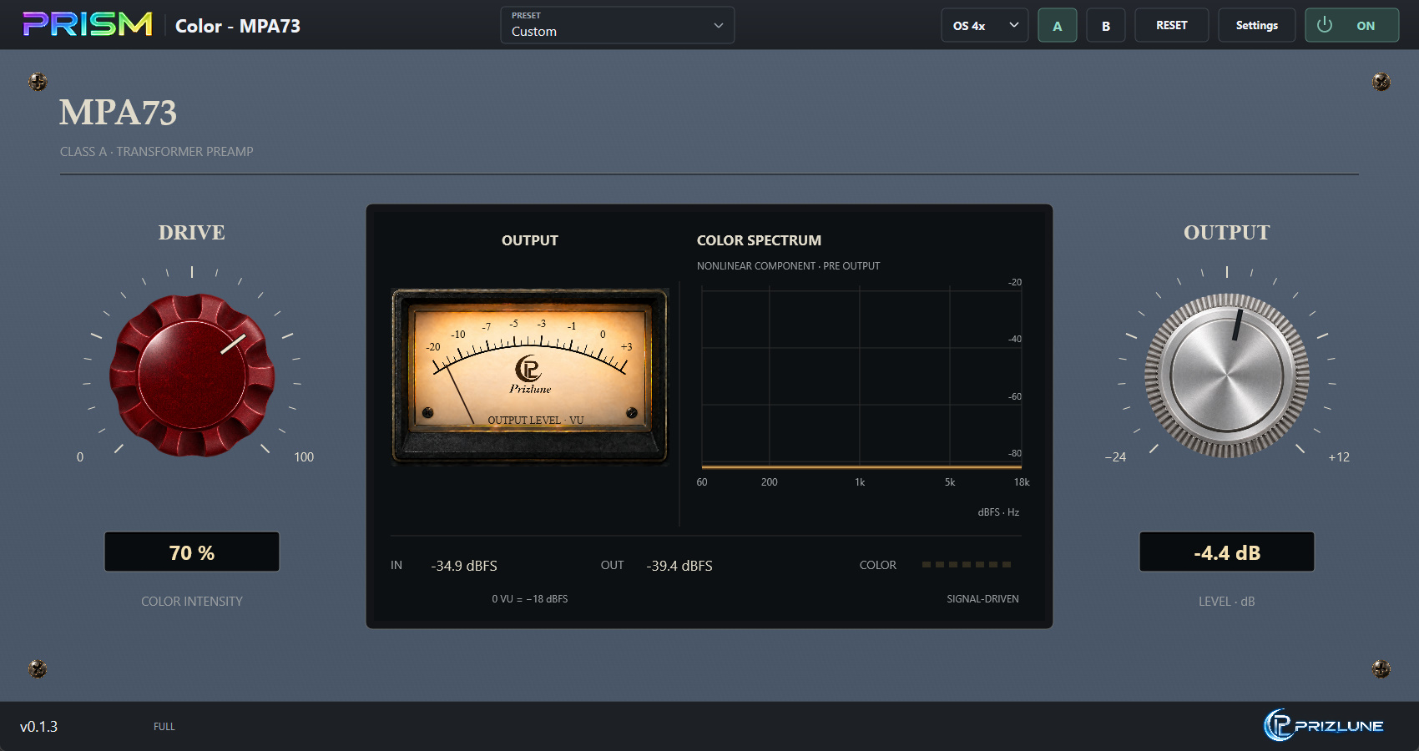Click the FULL label in footer
The width and height of the screenshot is (1419, 751).
[x=164, y=727]
